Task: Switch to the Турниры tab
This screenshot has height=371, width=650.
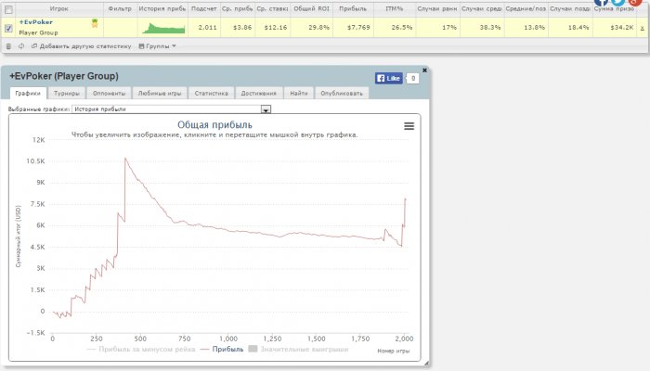Action: click(66, 93)
